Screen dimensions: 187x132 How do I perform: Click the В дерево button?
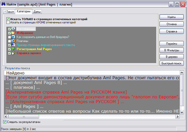[x=171, y=57]
